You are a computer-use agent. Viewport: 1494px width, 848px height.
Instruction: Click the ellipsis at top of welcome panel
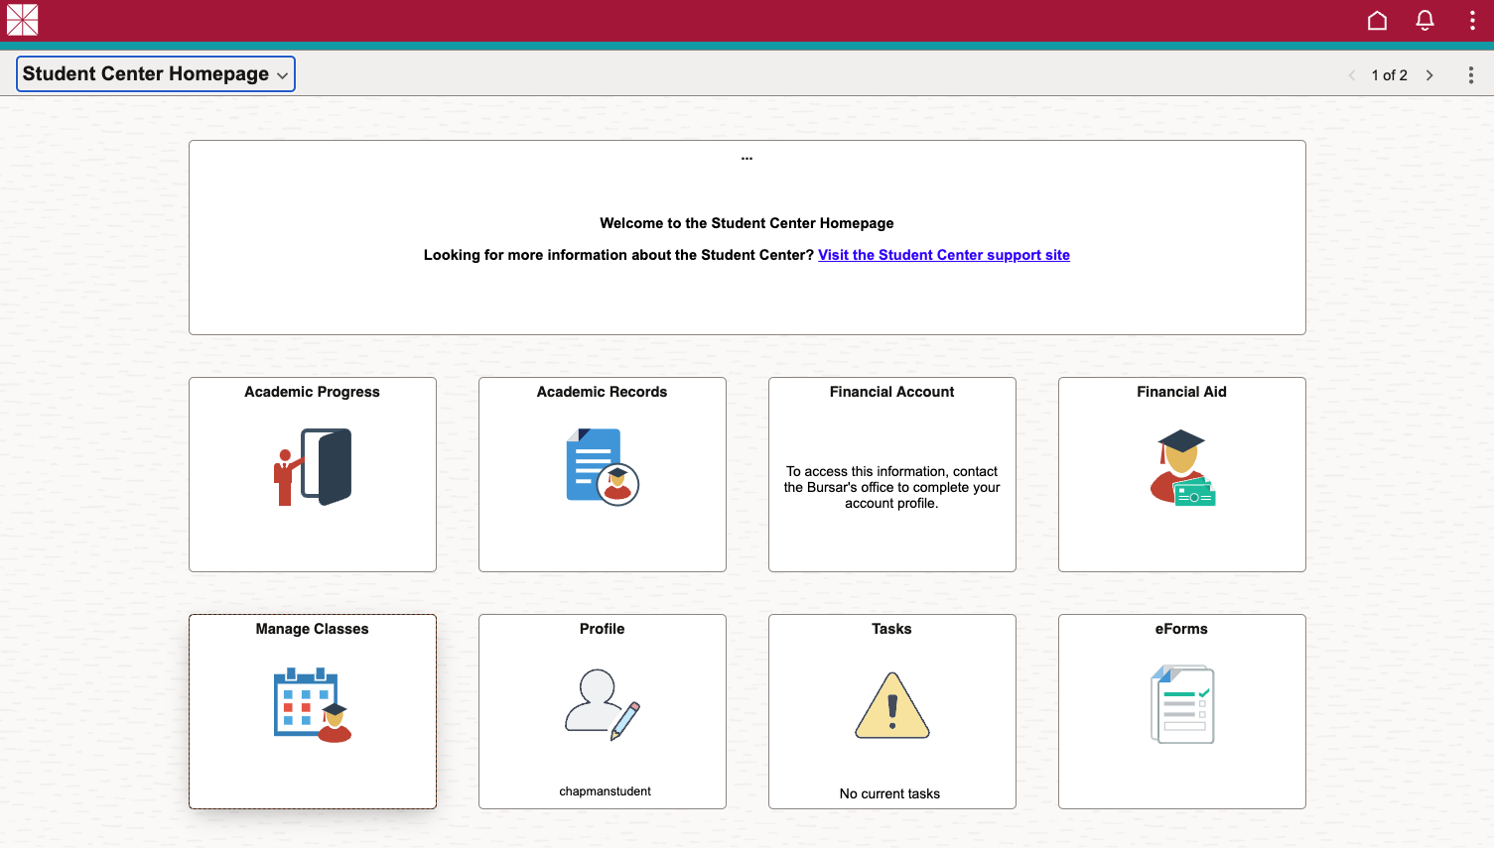tap(747, 158)
